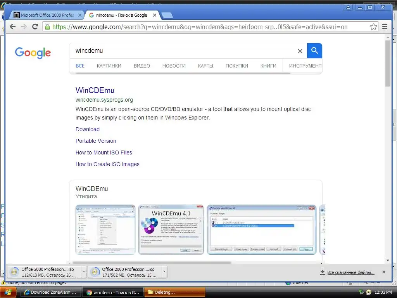Clear the search box with the X
397x298 pixels.
(300, 51)
